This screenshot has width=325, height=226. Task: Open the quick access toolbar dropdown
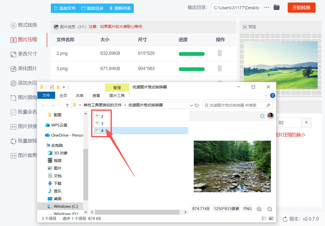(x=64, y=87)
